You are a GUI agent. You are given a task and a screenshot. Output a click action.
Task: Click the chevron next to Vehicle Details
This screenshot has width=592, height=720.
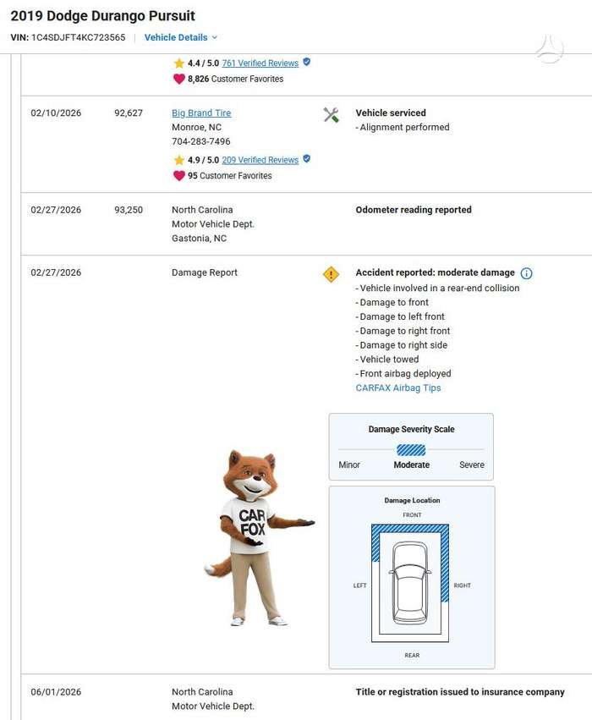214,38
